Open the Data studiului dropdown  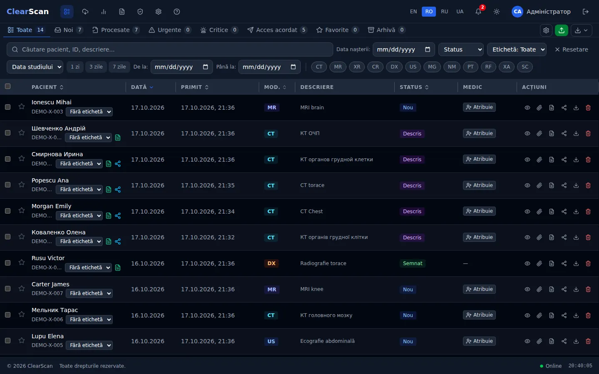click(35, 67)
